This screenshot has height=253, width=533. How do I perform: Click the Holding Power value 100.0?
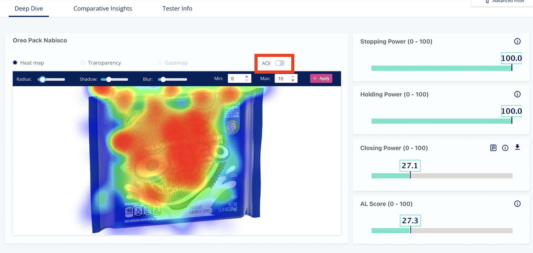(511, 111)
